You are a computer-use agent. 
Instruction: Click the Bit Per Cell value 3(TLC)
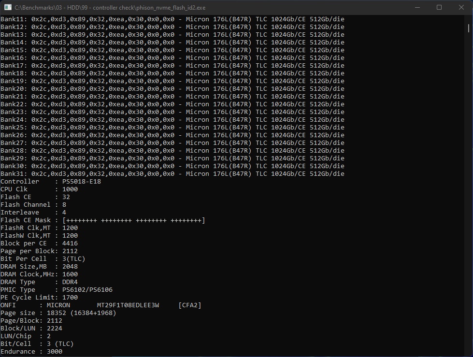[x=74, y=259]
